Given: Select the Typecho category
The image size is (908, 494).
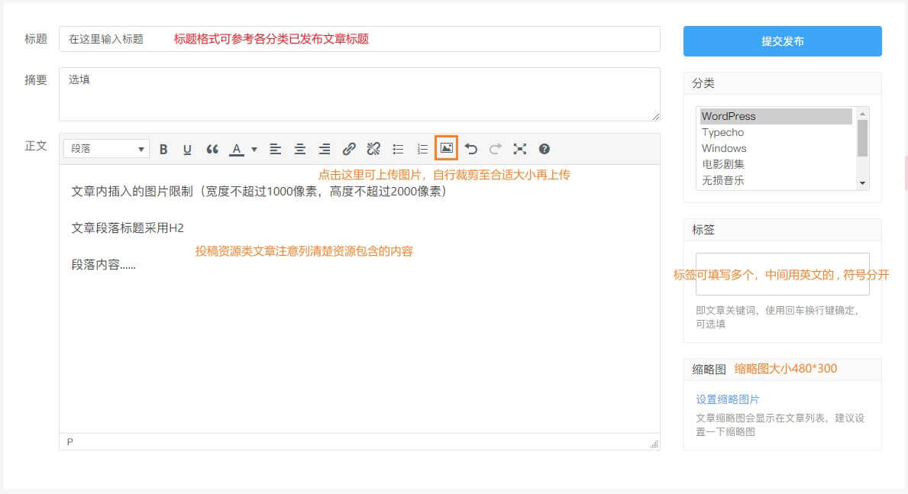Looking at the screenshot, I should (722, 132).
